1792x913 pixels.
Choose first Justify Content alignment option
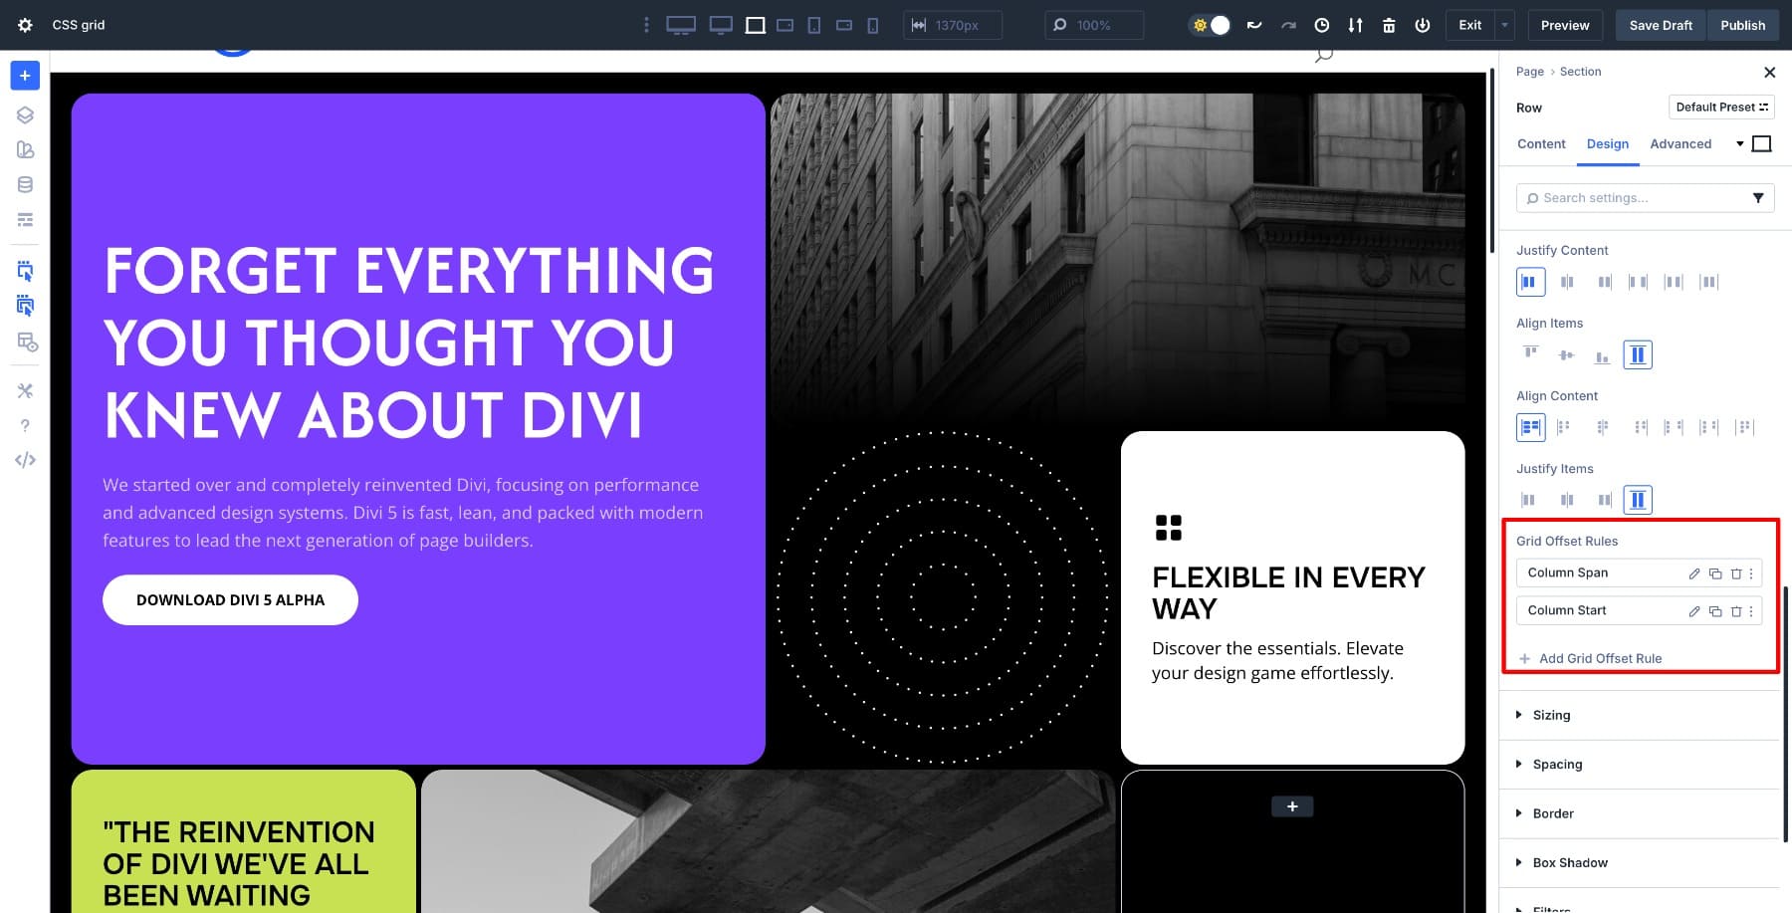[1529, 282]
